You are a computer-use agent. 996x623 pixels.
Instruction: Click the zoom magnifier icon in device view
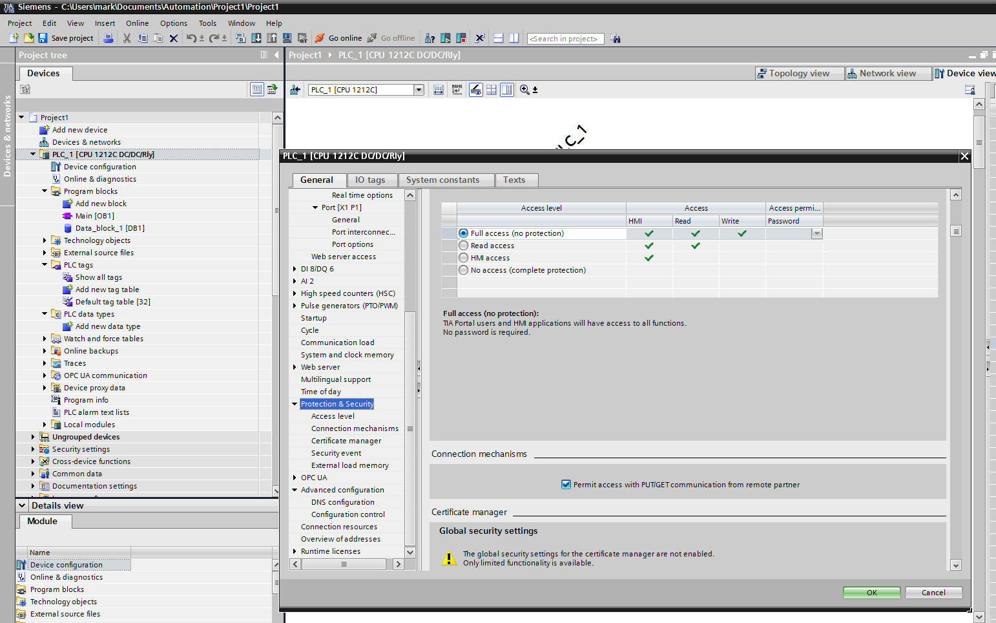tap(524, 90)
